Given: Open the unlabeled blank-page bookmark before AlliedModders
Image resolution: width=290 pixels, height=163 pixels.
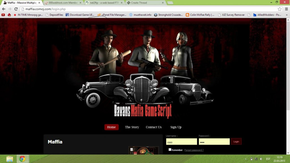Looking at the screenshot, I should (249, 15).
